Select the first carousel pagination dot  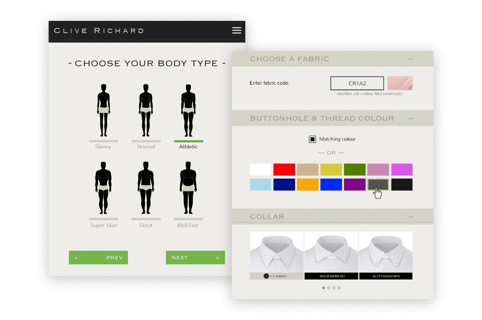point(323,288)
